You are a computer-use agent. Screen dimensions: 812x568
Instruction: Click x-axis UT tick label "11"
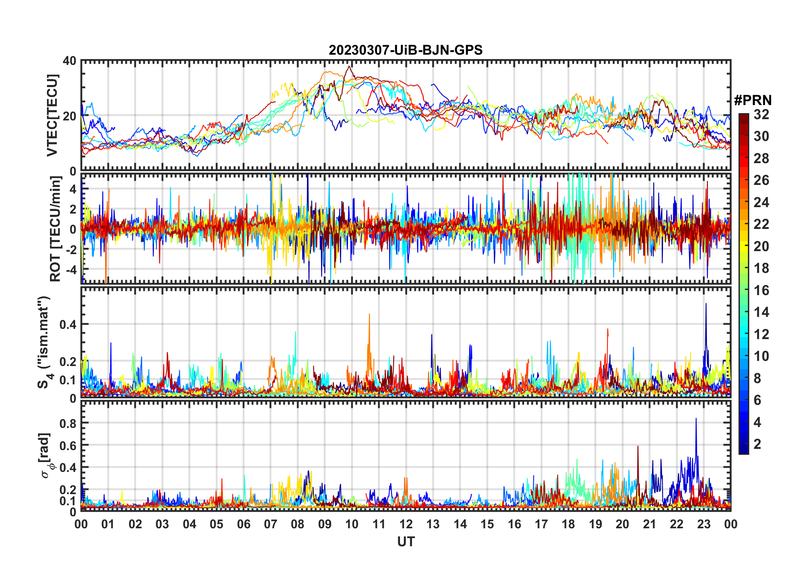(379, 524)
